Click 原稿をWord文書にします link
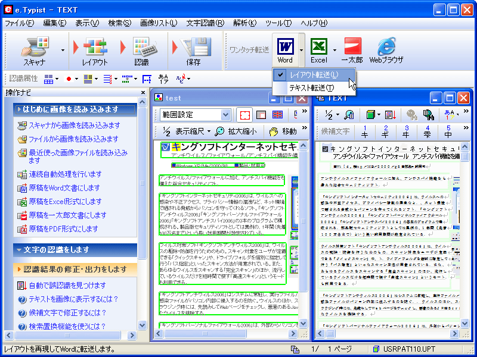Viewport: 477px width, 357px height. [64, 188]
